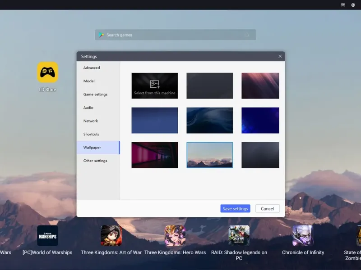Click the Google Play icon in search bar
The height and width of the screenshot is (270, 361).
[101, 35]
